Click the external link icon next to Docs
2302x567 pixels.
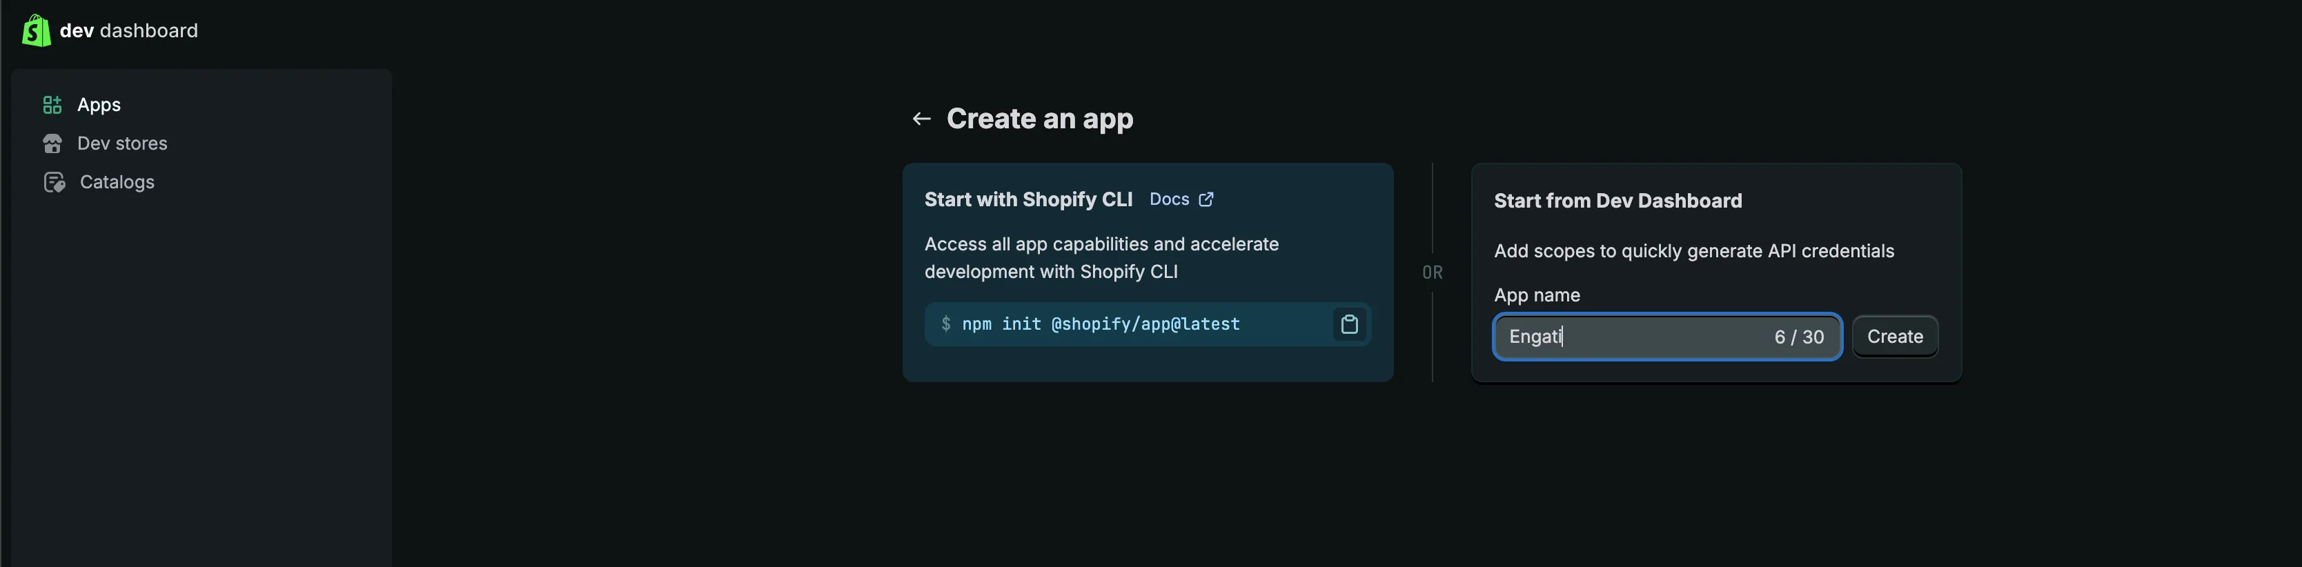[x=1206, y=199]
